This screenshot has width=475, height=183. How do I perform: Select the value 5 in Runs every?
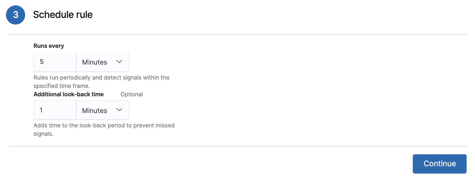tap(42, 62)
